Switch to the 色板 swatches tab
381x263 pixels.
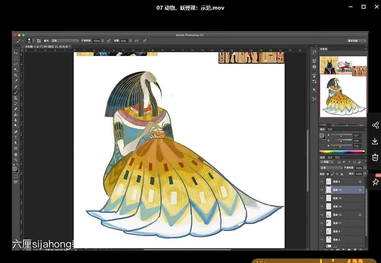[x=329, y=129]
